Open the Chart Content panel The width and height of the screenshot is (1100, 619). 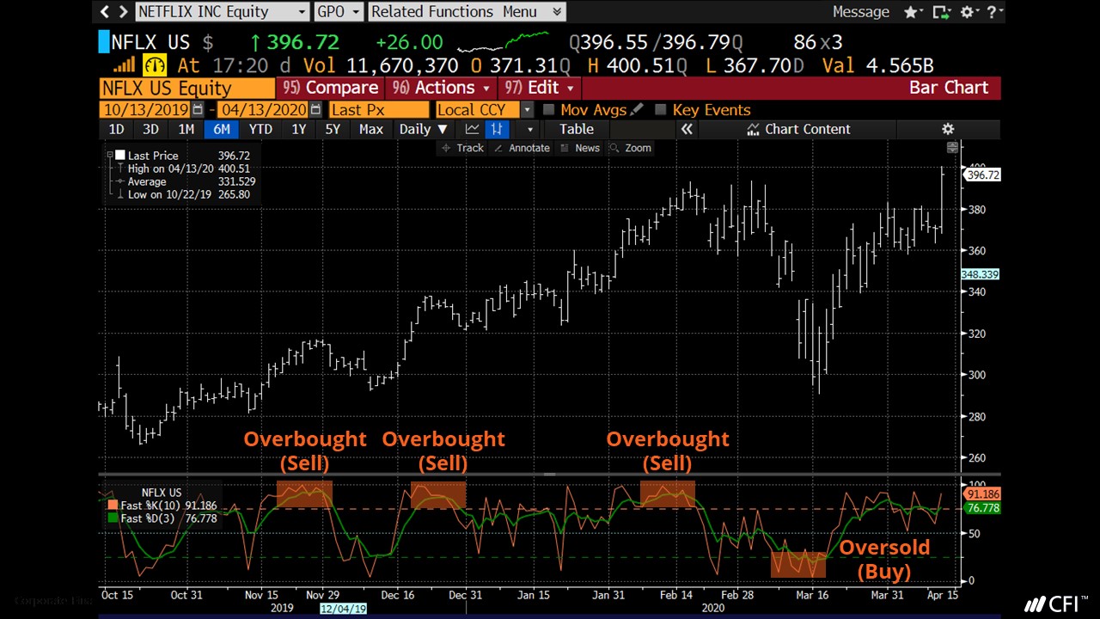(798, 129)
